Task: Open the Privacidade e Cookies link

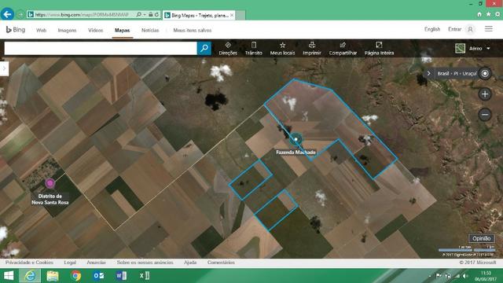Action: coord(29,263)
